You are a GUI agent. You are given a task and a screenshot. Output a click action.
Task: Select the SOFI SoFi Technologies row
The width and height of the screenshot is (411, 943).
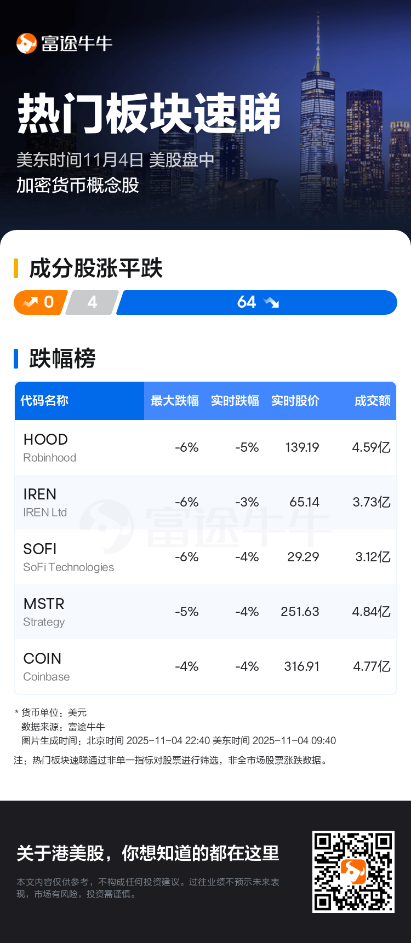(x=205, y=557)
